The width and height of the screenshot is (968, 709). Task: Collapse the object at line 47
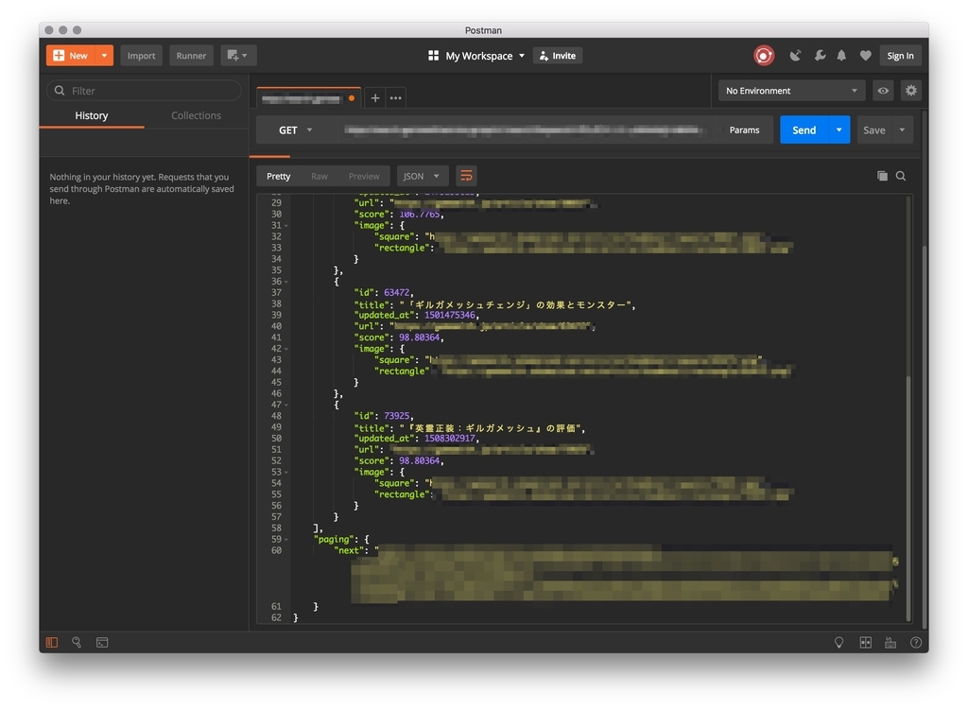285,406
